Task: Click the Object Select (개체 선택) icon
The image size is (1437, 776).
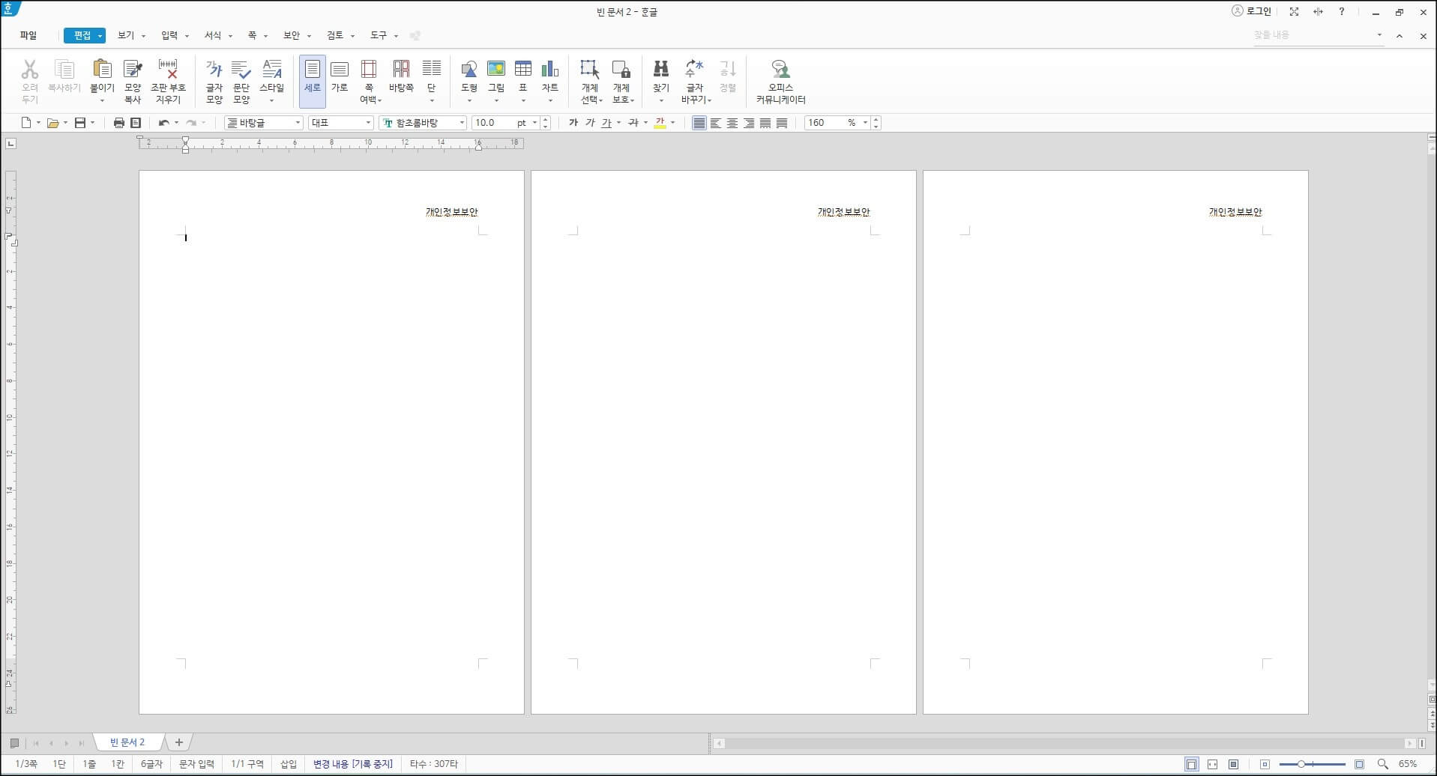Action: point(590,70)
